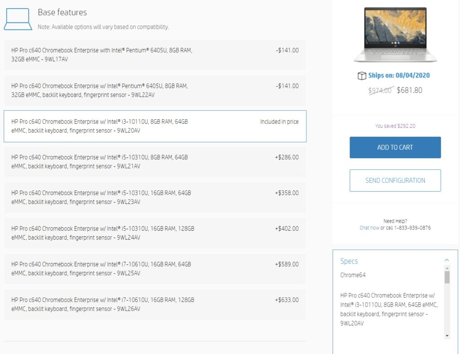Click the Specs scrollbar up arrow
Image resolution: width=460 pixels, height=354 pixels.
[447, 268]
